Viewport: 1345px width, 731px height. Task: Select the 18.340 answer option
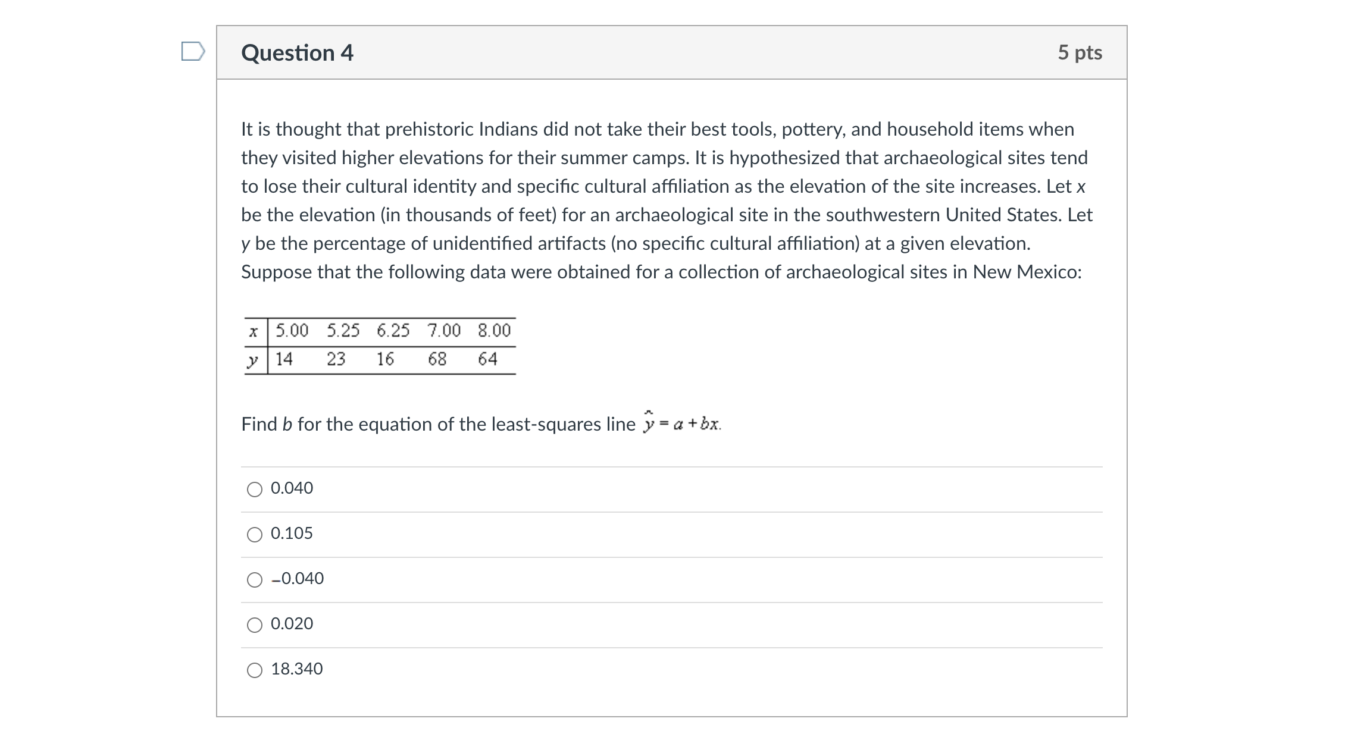(255, 669)
